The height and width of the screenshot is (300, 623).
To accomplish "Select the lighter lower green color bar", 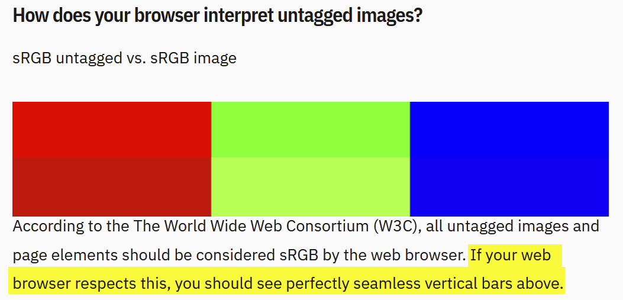I will [x=310, y=186].
